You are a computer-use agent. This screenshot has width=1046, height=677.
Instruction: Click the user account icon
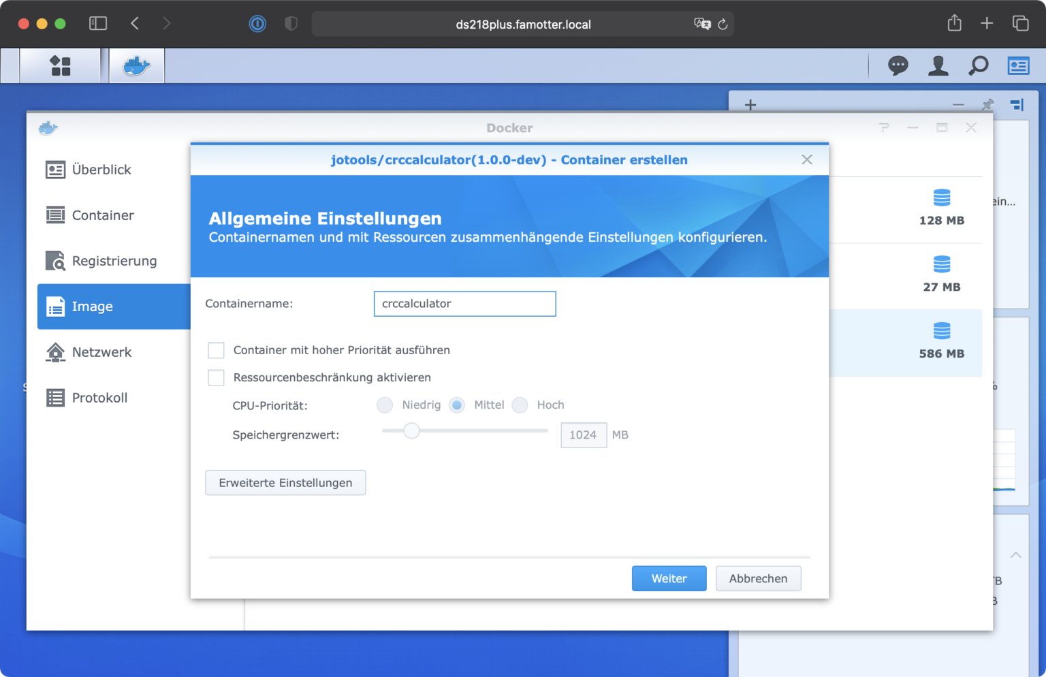tap(938, 65)
